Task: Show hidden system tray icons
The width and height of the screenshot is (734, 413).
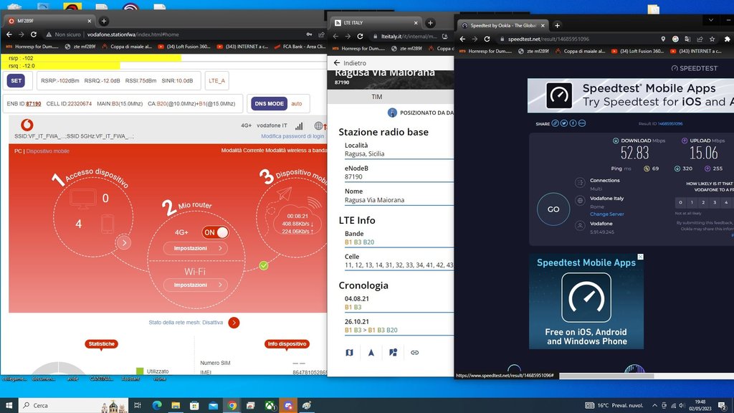Action: (x=654, y=406)
